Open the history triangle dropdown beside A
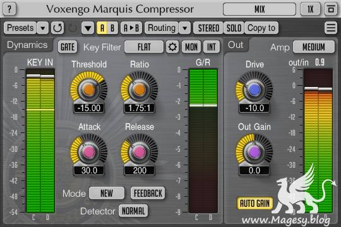The height and width of the screenshot is (227, 341). coord(88,28)
